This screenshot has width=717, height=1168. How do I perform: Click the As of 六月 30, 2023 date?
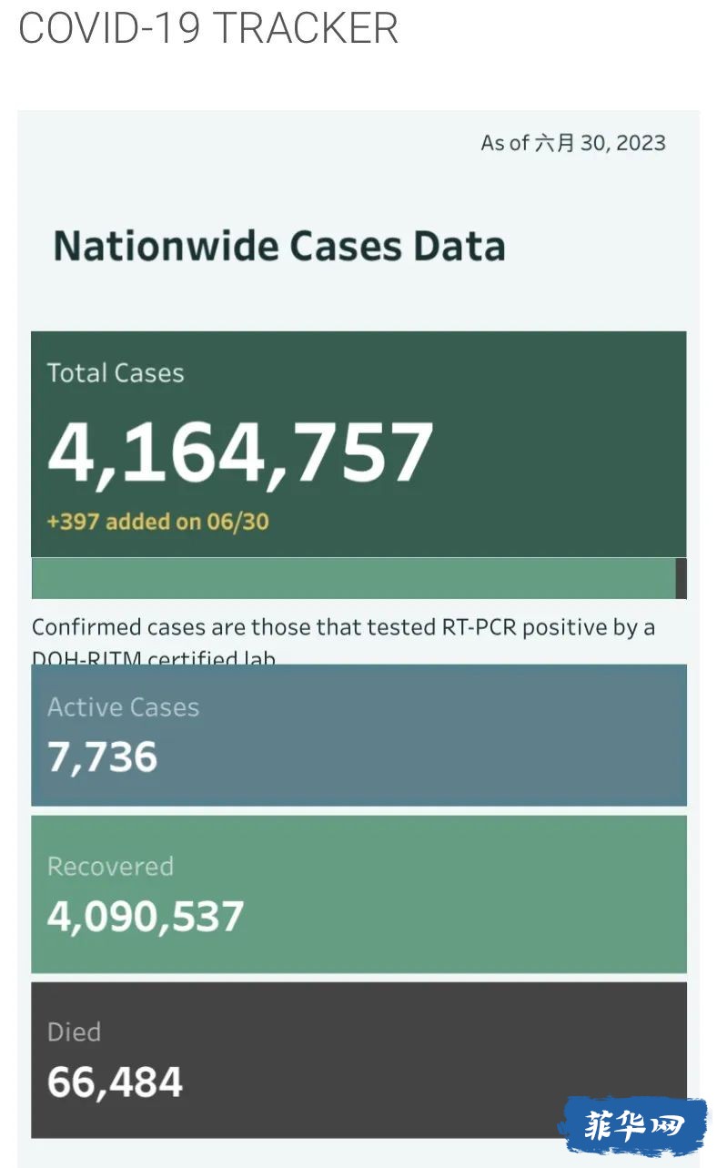[573, 143]
